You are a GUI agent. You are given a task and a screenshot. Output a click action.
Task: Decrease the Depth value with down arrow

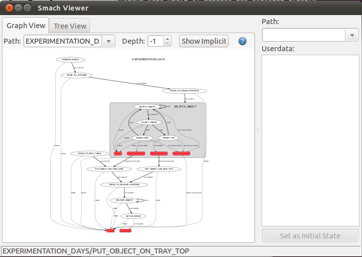[x=168, y=44]
